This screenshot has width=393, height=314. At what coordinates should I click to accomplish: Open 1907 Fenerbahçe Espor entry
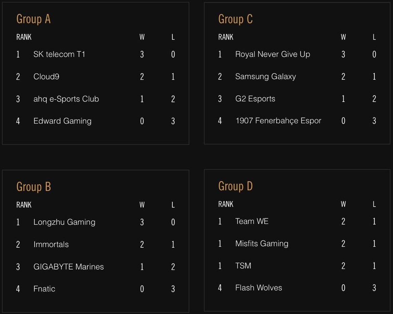pos(278,121)
